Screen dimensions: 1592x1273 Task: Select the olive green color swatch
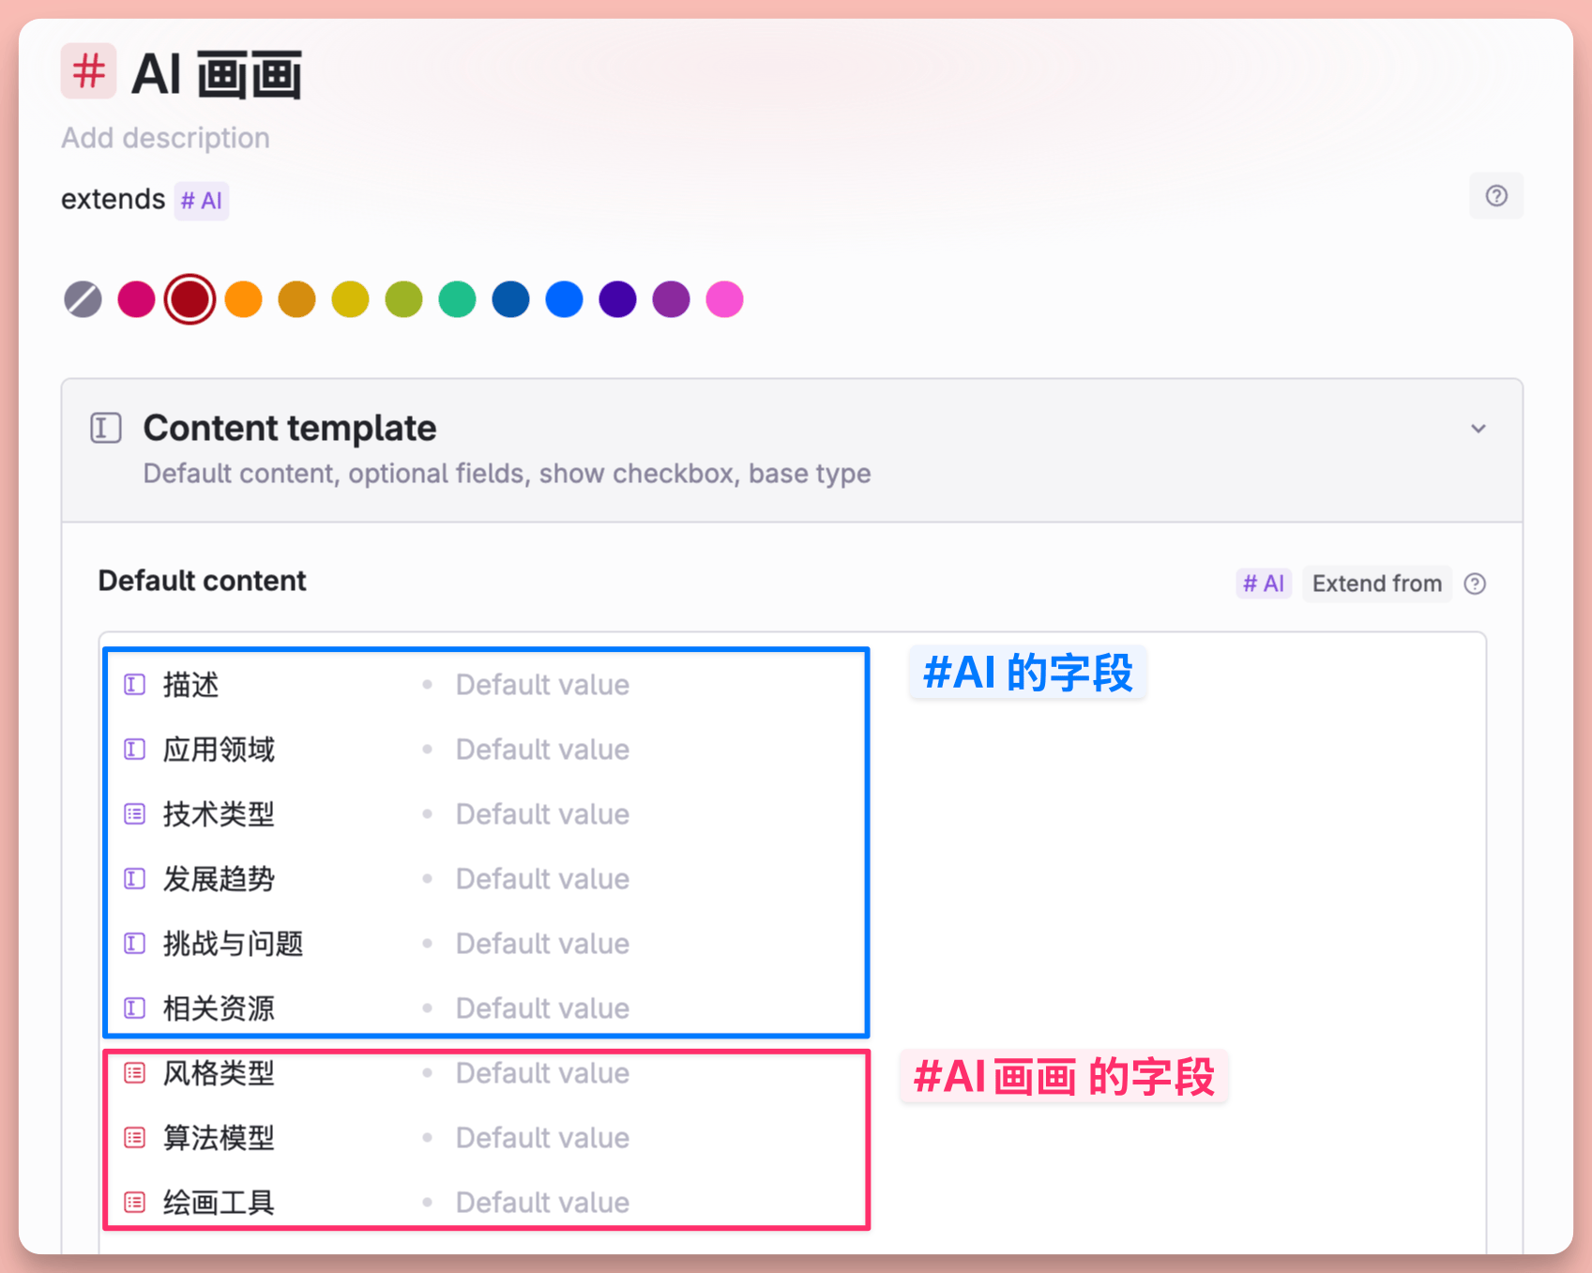[x=404, y=299]
